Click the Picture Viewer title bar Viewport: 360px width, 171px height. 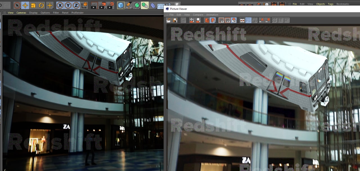tap(262, 9)
